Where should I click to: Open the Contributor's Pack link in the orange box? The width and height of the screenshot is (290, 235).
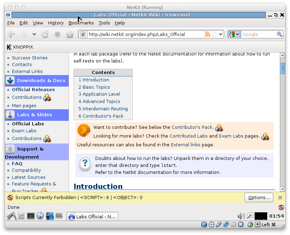(192, 127)
